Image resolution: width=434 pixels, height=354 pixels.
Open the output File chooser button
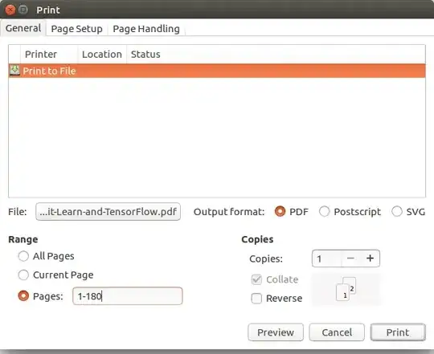108,212
